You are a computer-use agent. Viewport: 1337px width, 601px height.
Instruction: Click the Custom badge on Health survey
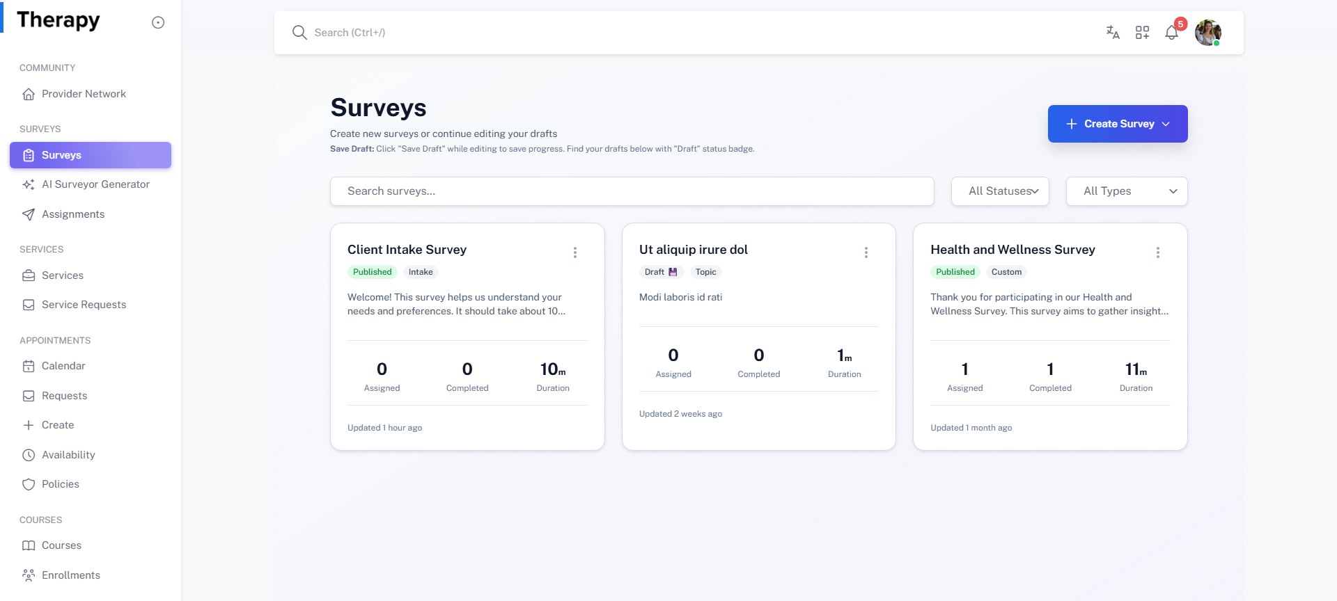click(1006, 272)
